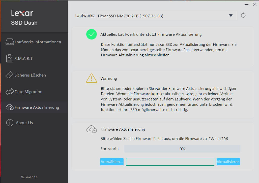This screenshot has width=259, height=183.
Task: Close the SSD Dash window
Action: point(255,5)
